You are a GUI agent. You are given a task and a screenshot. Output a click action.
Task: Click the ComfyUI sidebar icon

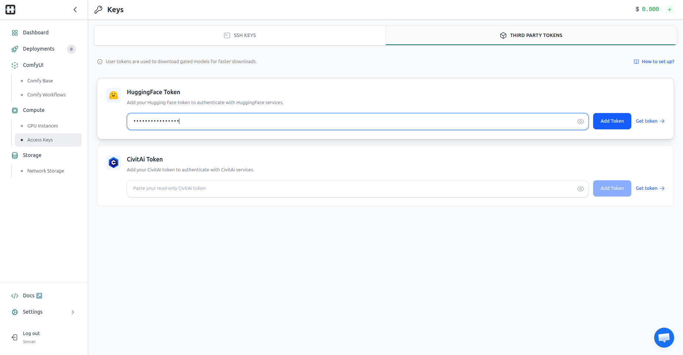coord(15,65)
